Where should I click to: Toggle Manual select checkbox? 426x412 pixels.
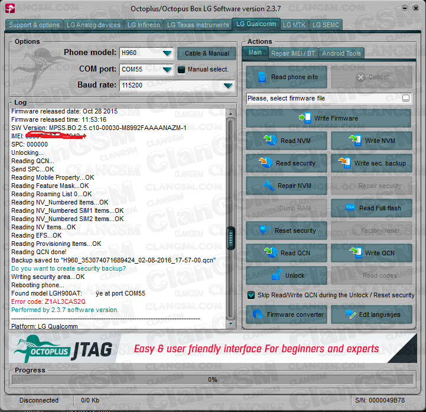pos(181,70)
